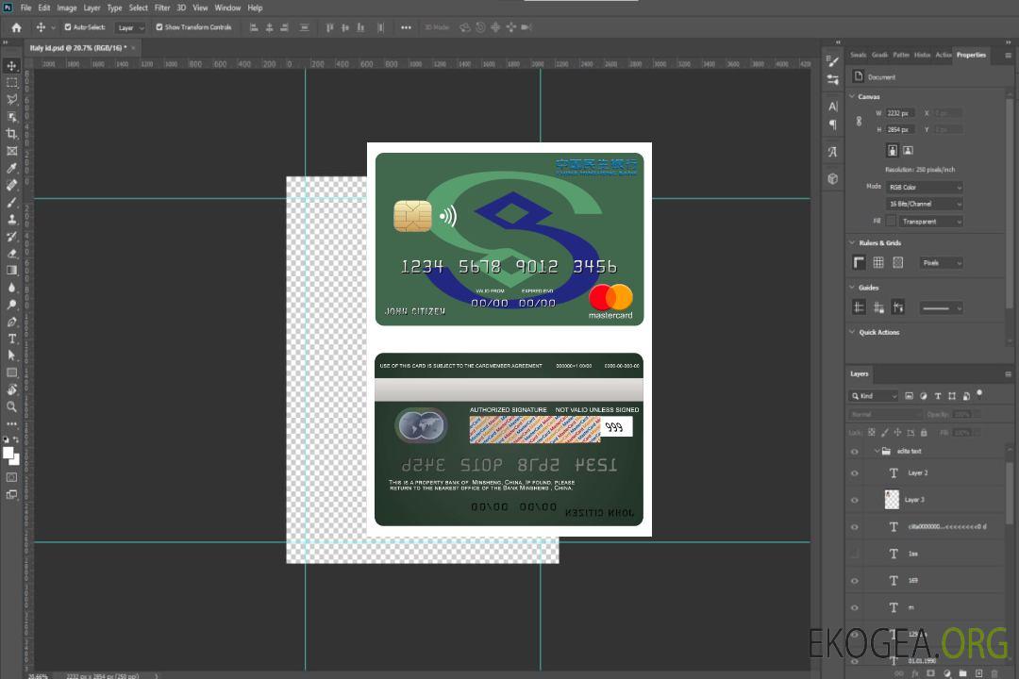Select the Clone Stamp tool
This screenshot has height=679, width=1019.
tap(11, 219)
